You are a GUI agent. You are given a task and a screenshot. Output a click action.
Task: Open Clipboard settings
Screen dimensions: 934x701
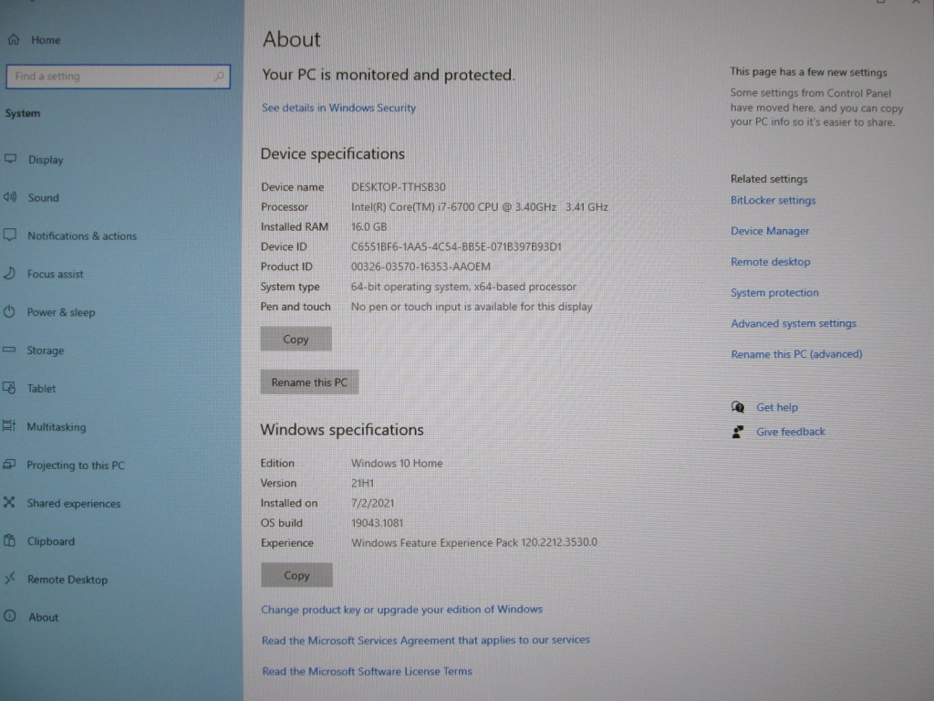(51, 541)
